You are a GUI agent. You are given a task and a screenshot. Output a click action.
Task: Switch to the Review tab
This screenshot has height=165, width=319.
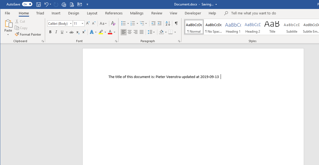click(x=157, y=13)
